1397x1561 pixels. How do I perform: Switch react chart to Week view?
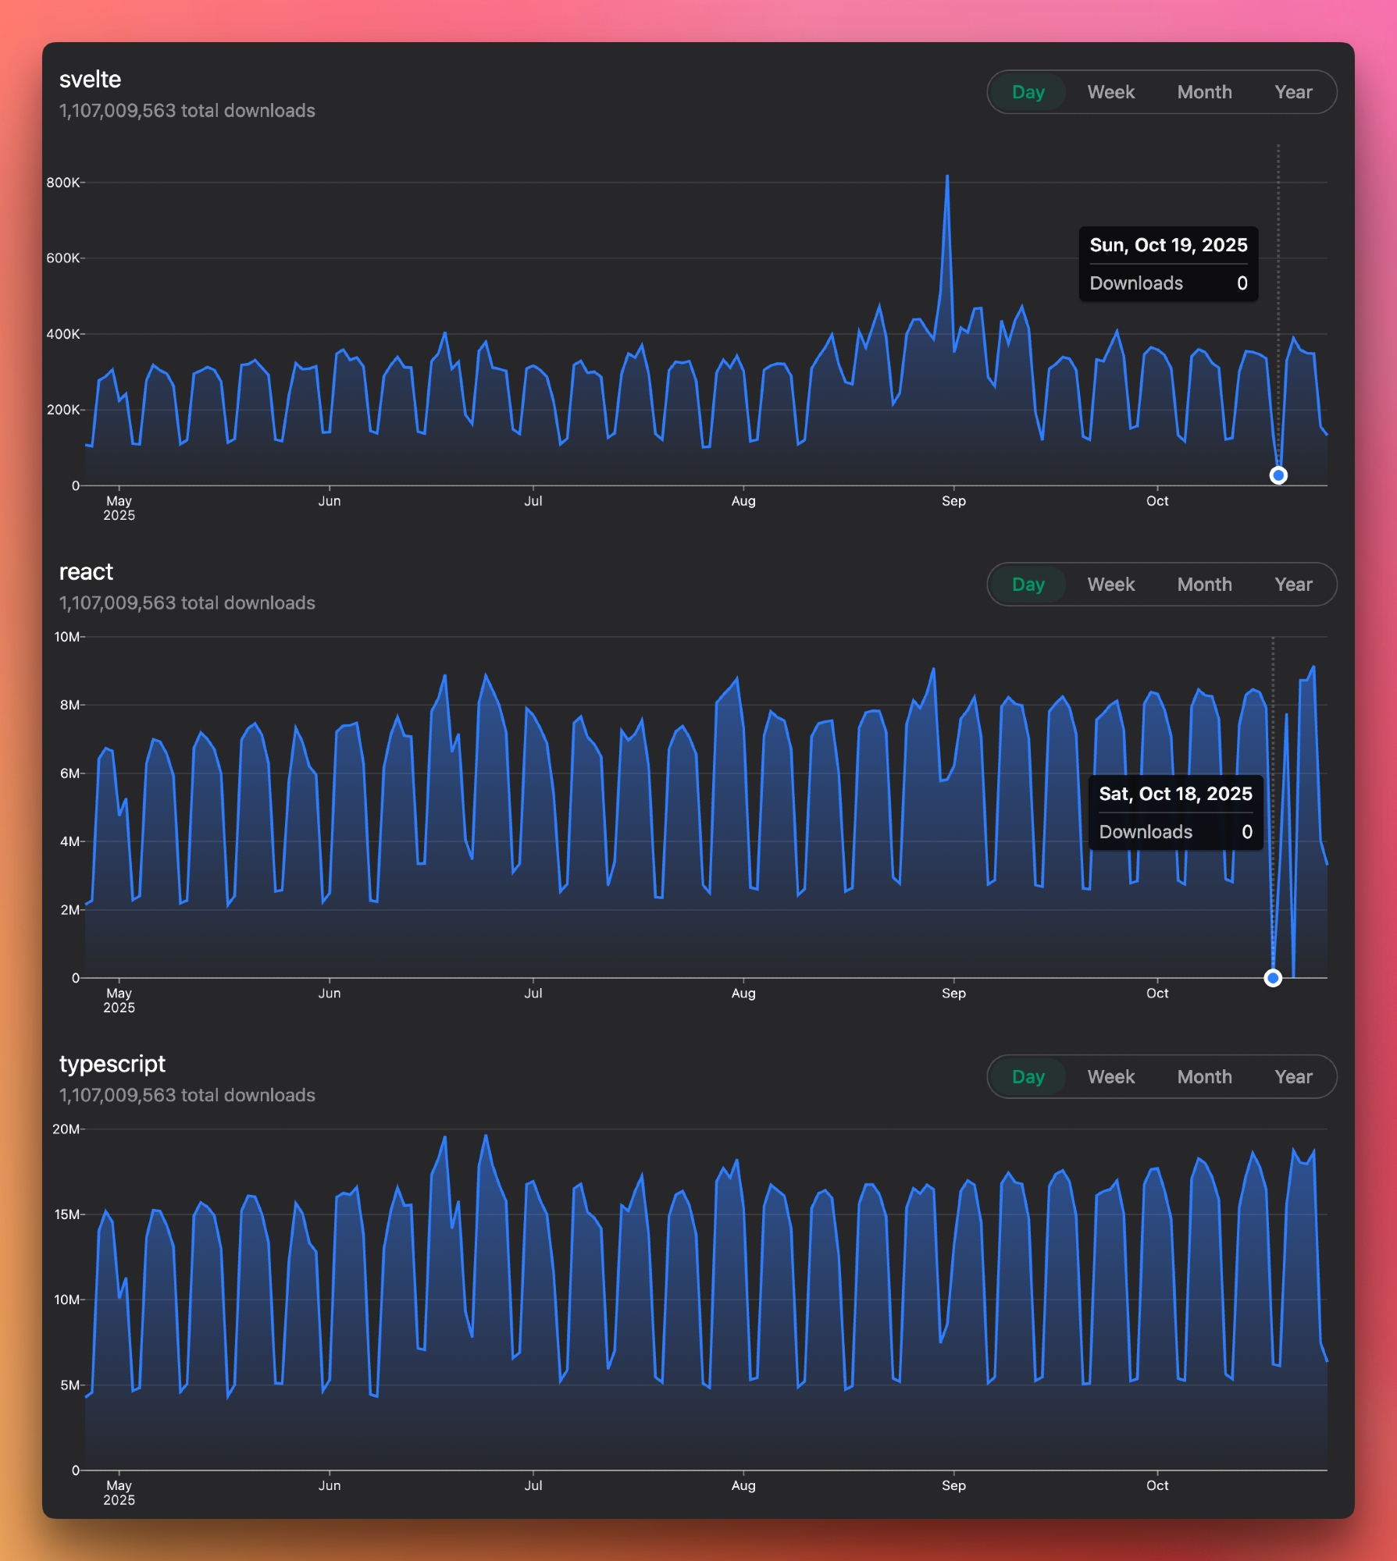[1110, 585]
